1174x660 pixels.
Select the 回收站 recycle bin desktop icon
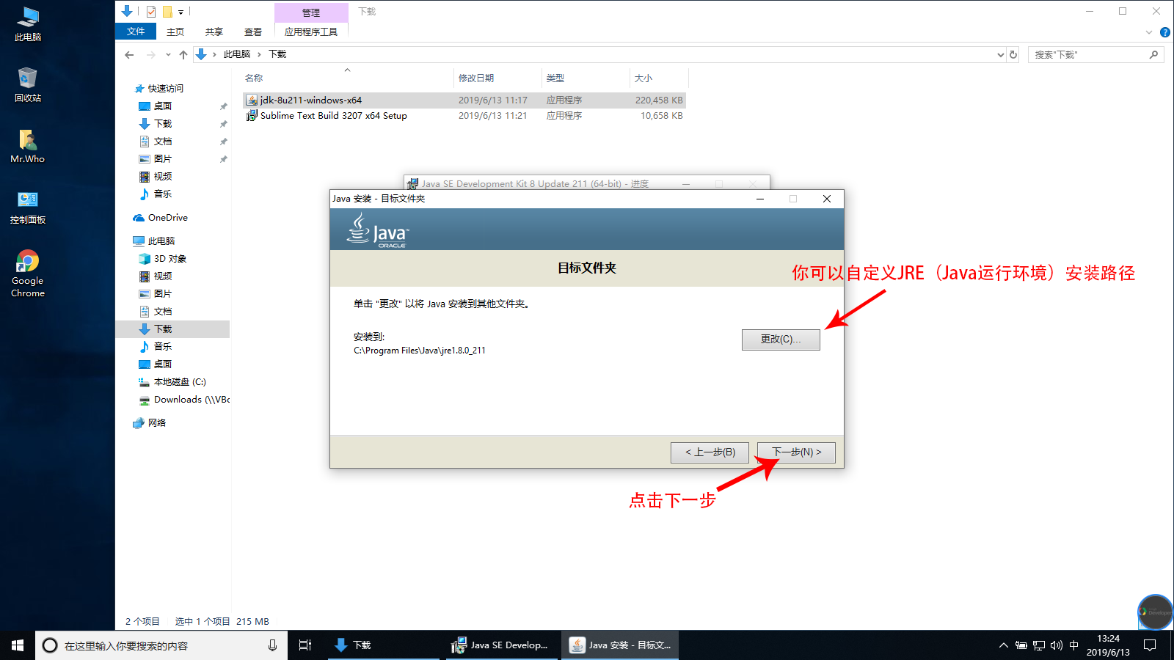click(28, 85)
